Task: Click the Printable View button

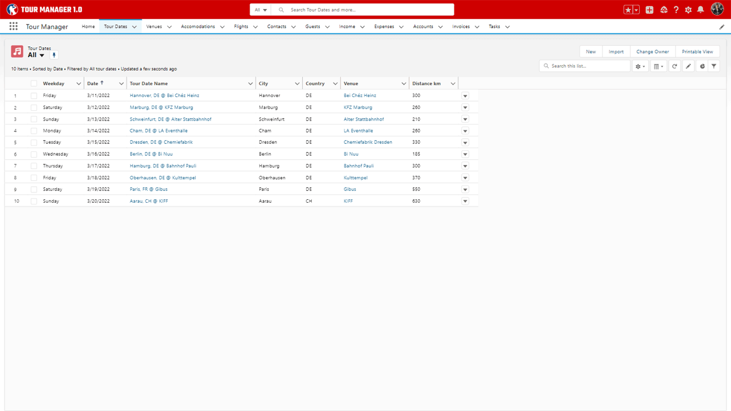Action: (x=697, y=51)
